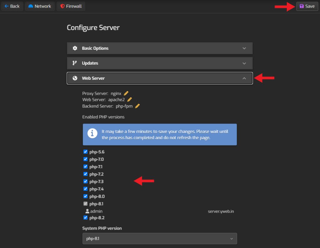Click the branch icon beside Updates
This screenshot has width=320, height=248.
point(75,63)
